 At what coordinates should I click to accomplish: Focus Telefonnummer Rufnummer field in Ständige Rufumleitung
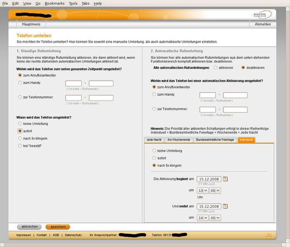click(x=101, y=98)
